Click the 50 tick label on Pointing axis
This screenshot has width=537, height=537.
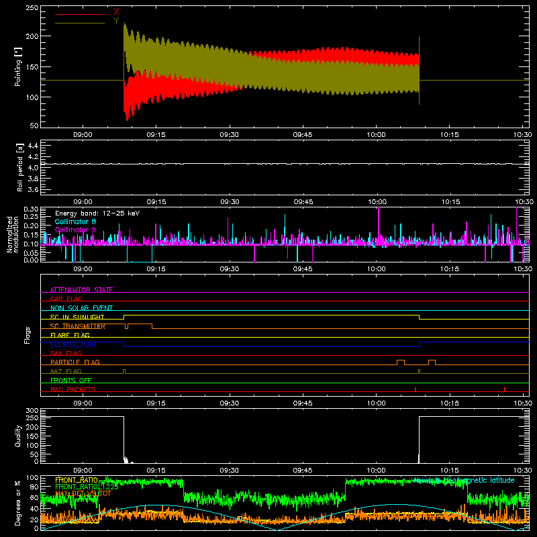tap(34, 126)
